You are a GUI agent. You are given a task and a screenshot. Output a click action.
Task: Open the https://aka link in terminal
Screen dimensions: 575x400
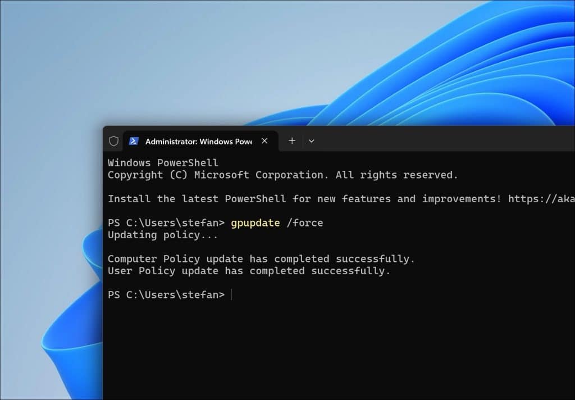(x=541, y=199)
